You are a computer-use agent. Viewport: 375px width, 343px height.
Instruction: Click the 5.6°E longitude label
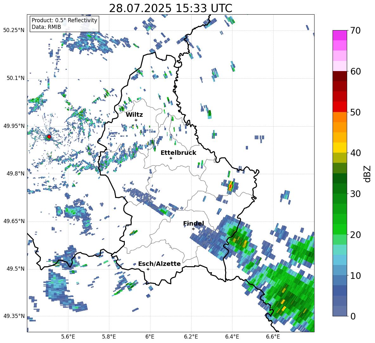click(x=68, y=337)
